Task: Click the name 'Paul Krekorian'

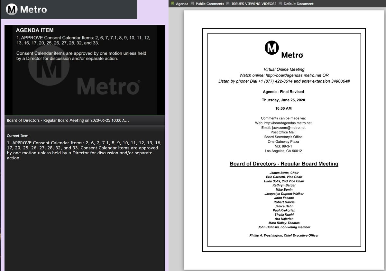Action: point(284,210)
